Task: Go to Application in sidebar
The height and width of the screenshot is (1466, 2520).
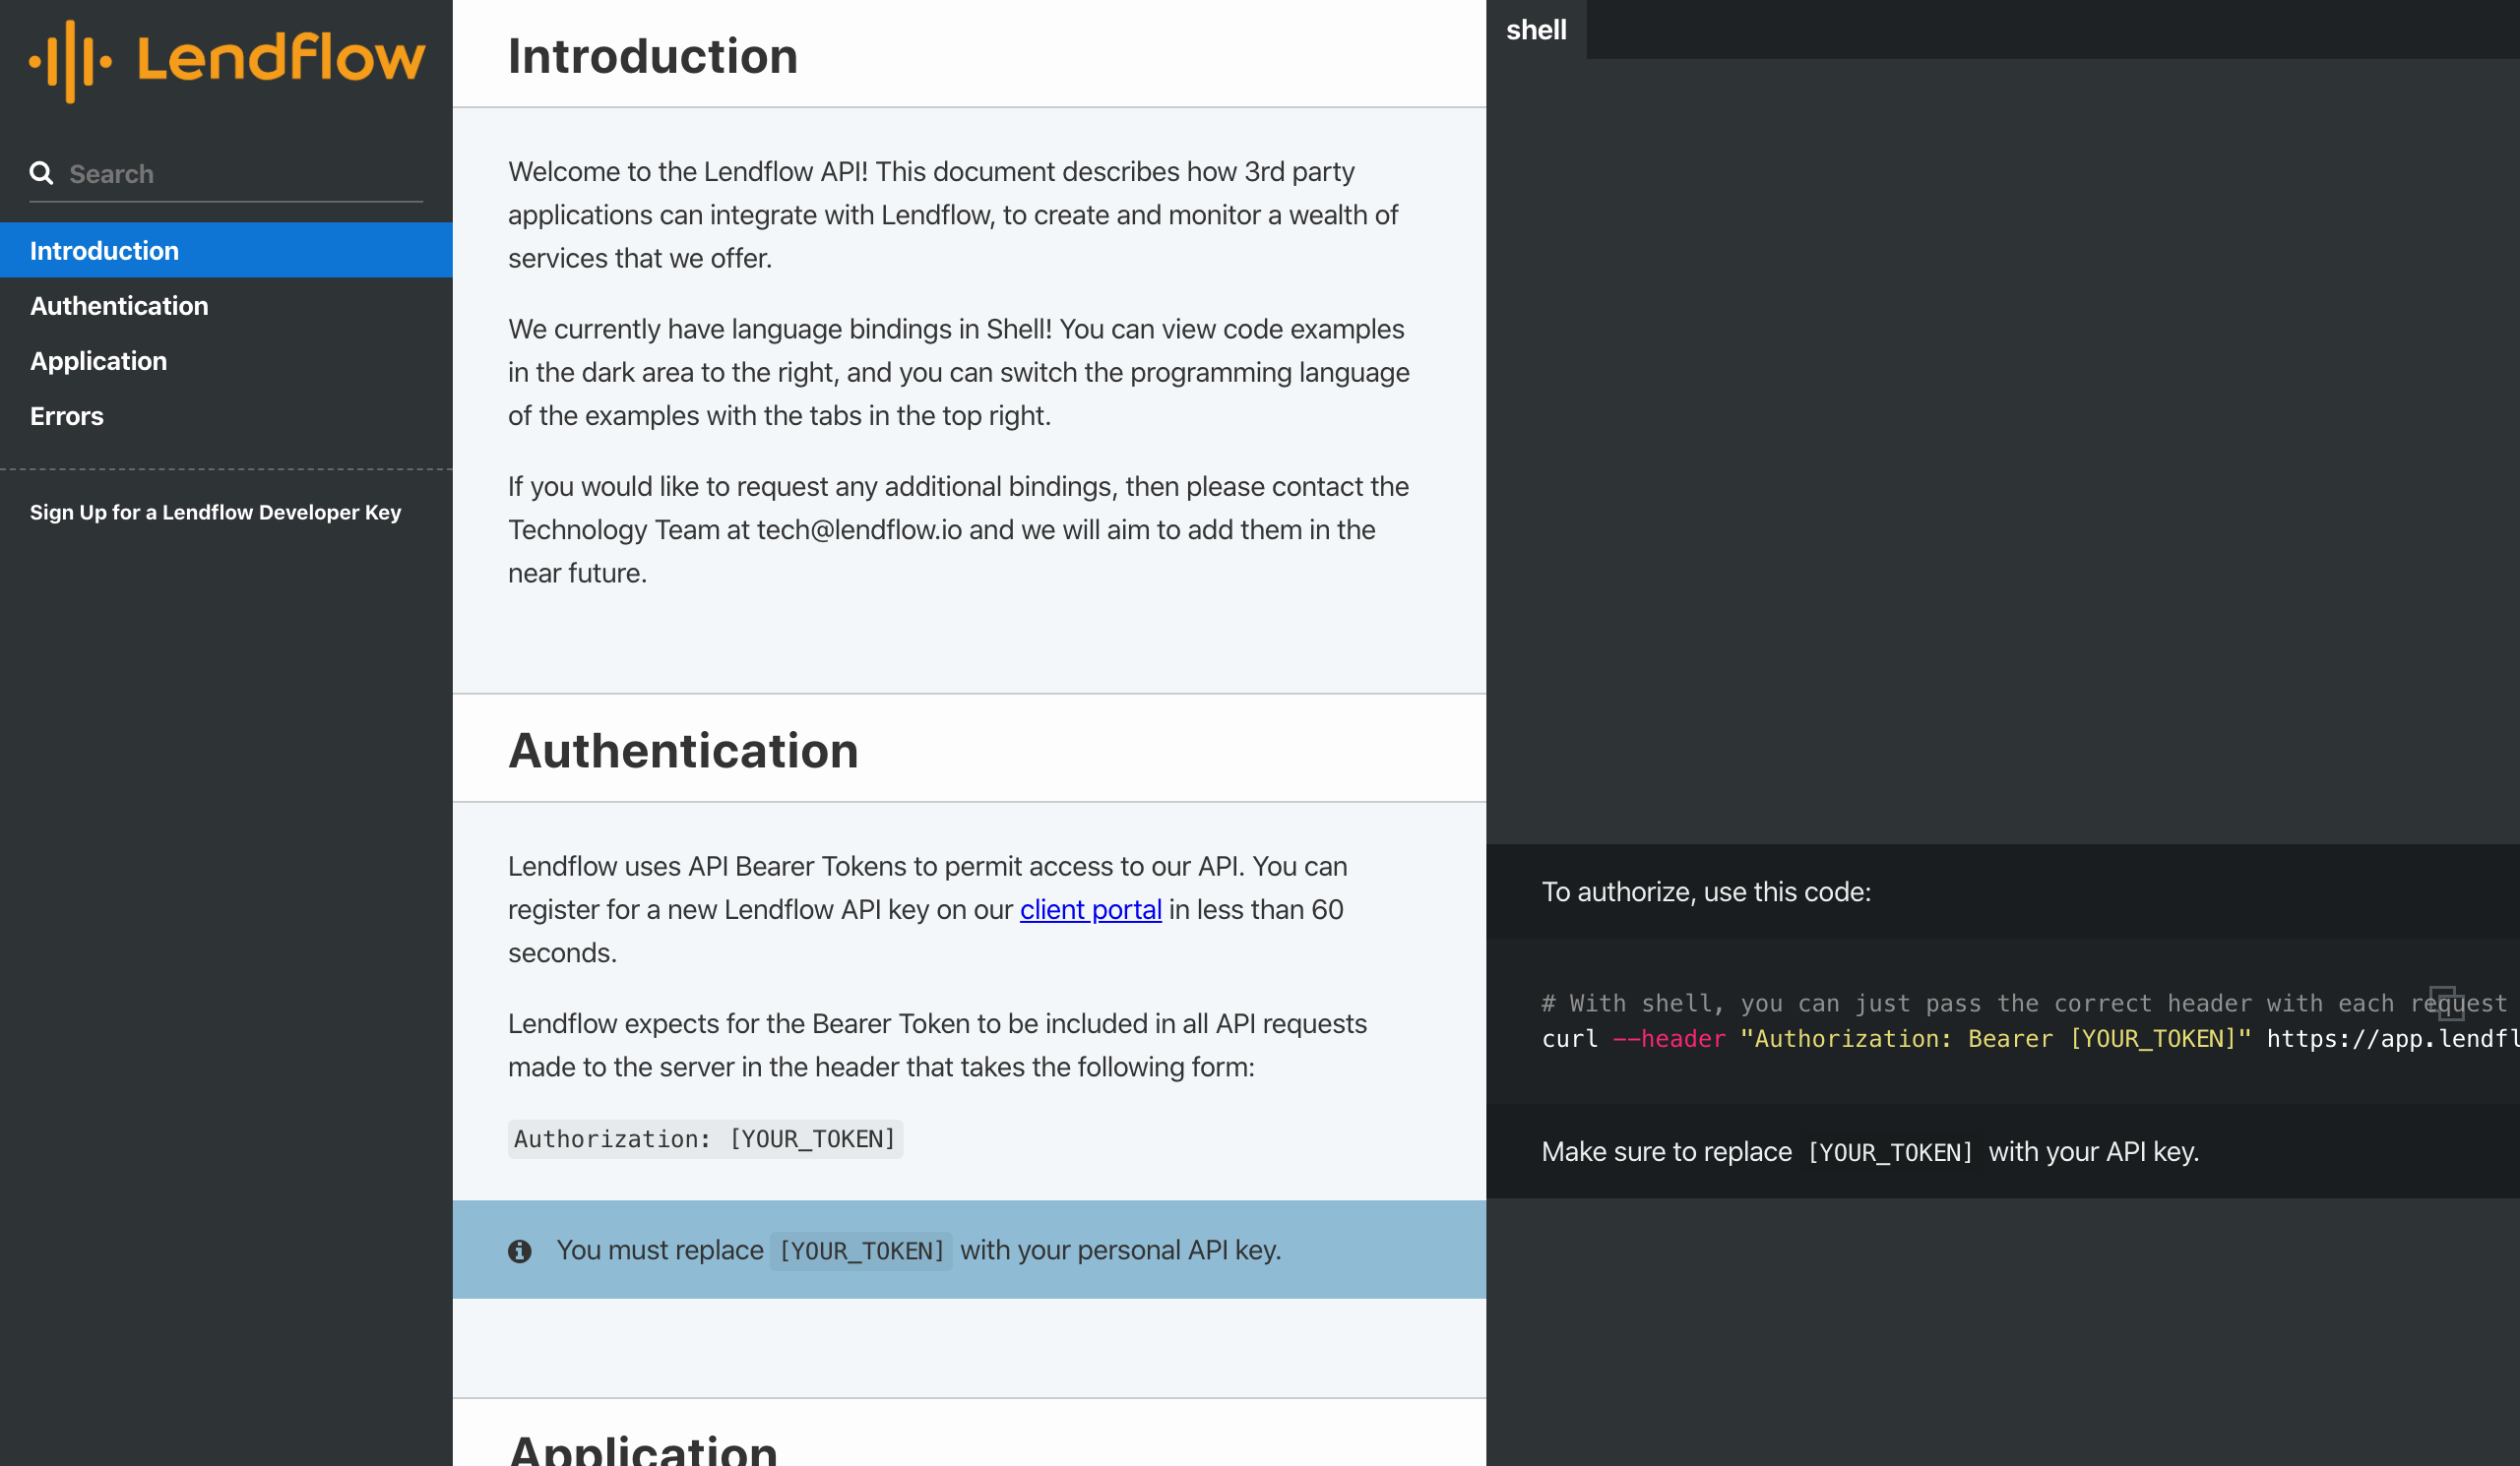Action: (x=226, y=361)
